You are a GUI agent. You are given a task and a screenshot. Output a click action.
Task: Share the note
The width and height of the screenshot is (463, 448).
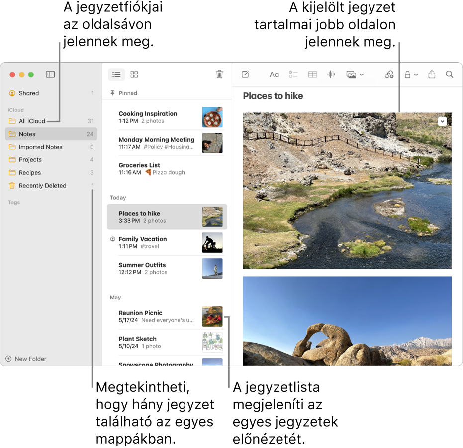pos(432,74)
